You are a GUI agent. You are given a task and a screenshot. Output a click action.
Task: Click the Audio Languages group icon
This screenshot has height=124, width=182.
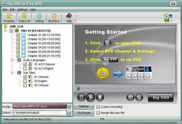click(19, 60)
